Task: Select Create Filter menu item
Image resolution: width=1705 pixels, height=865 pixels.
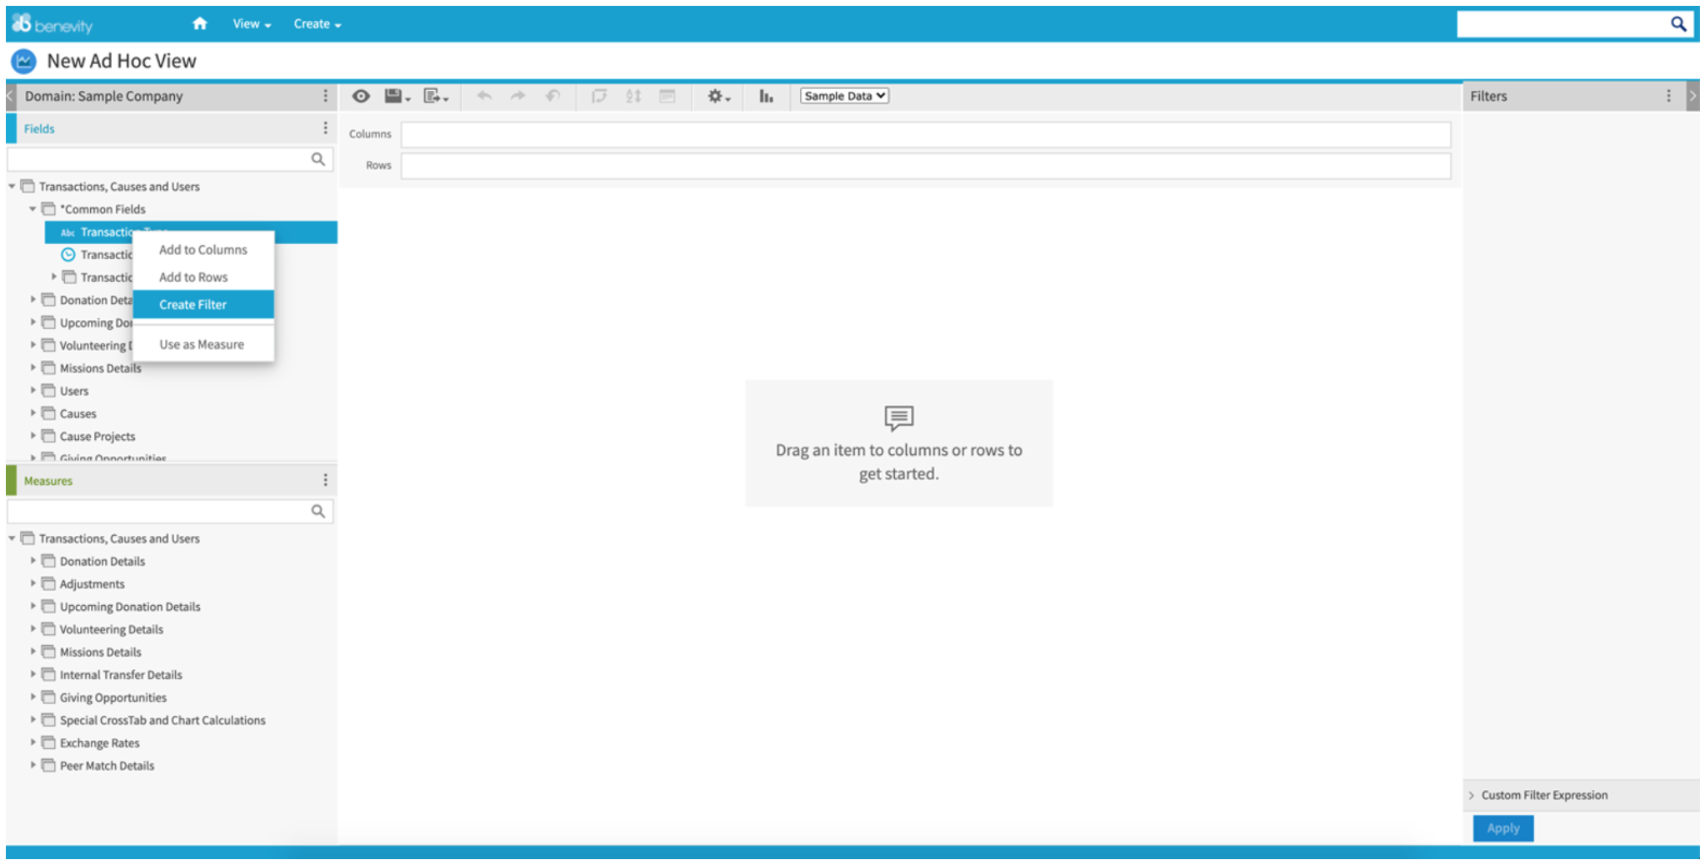Action: click(x=203, y=304)
